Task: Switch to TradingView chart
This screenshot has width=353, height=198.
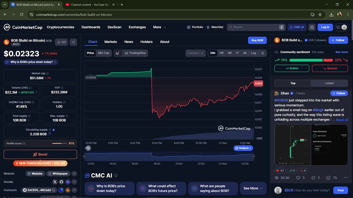Action: (x=135, y=53)
